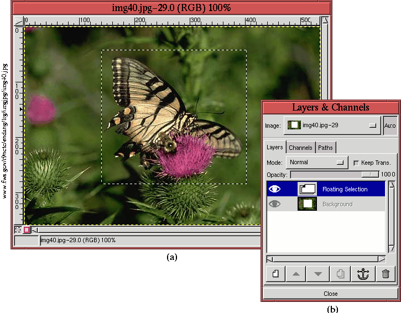Click the New Layer button
The image size is (401, 313).
275,273
